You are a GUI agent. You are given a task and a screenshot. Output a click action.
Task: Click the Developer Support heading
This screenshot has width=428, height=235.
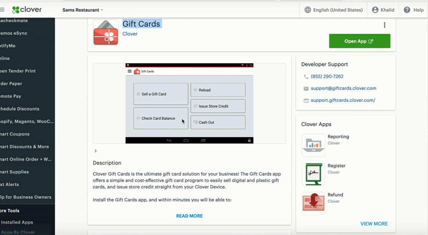pyautogui.click(x=324, y=64)
